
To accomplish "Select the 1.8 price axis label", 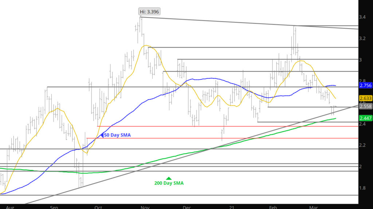I will pyautogui.click(x=363, y=188).
